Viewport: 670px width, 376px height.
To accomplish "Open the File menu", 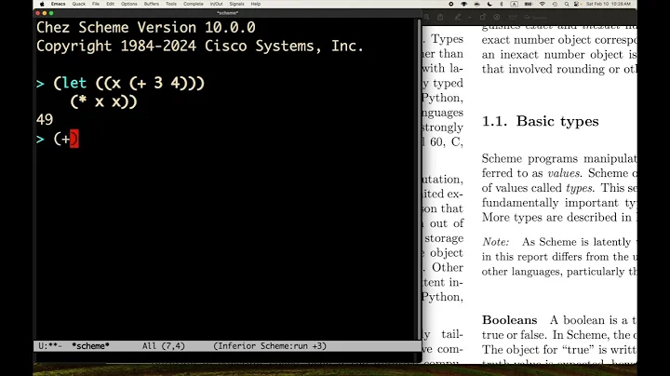I will pyautogui.click(x=96, y=4).
